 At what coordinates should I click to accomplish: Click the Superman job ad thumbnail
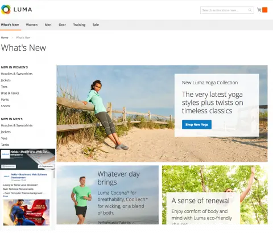click(27, 212)
